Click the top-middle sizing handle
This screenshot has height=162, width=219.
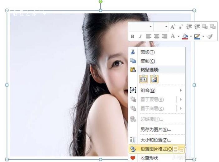(x=100, y=10)
